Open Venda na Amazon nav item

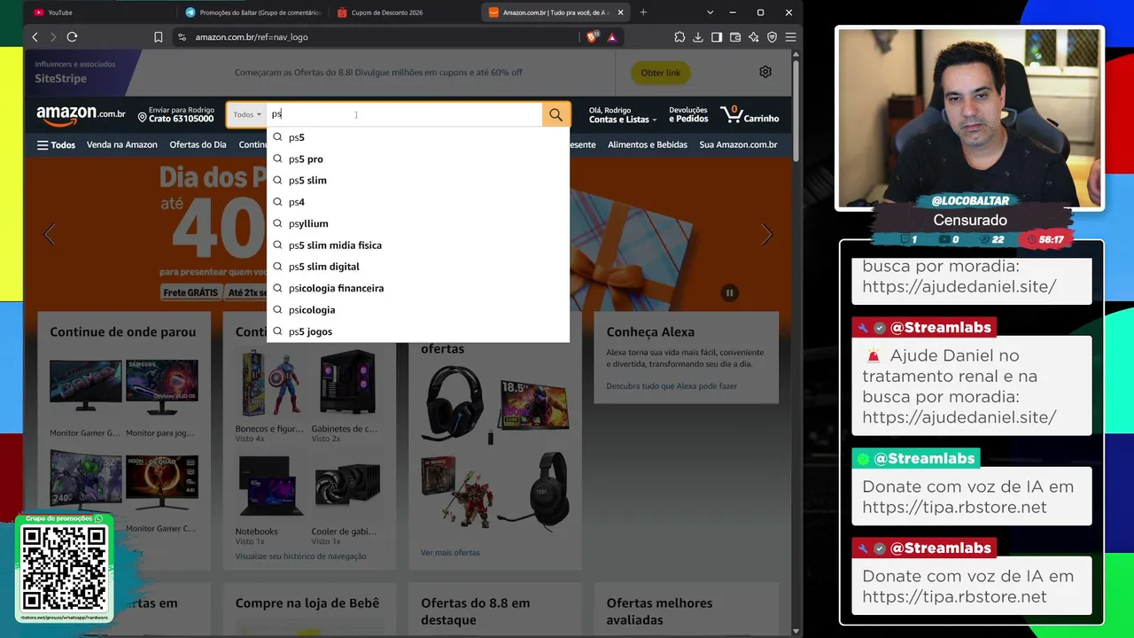click(122, 144)
